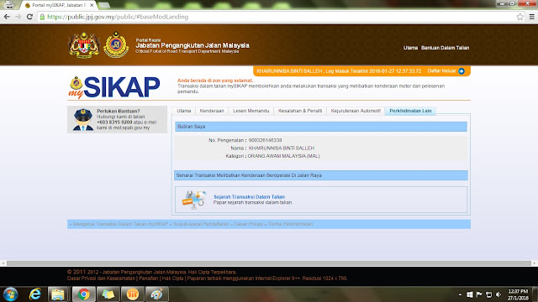Click the green padlock security icon
Image resolution: width=538 pixels, height=302 pixels.
click(42, 17)
